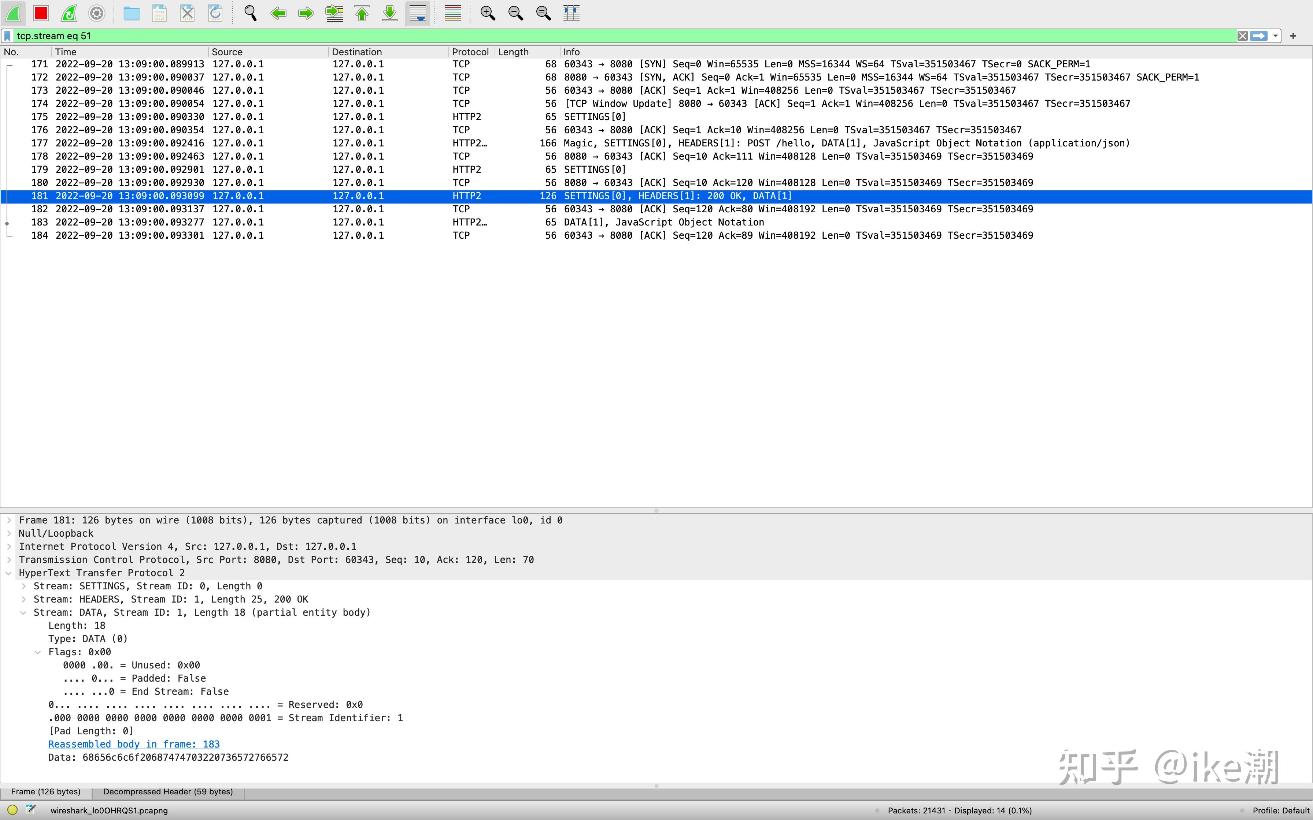Open the display filter history dropdown
This screenshot has height=820, width=1313.
[x=1276, y=36]
